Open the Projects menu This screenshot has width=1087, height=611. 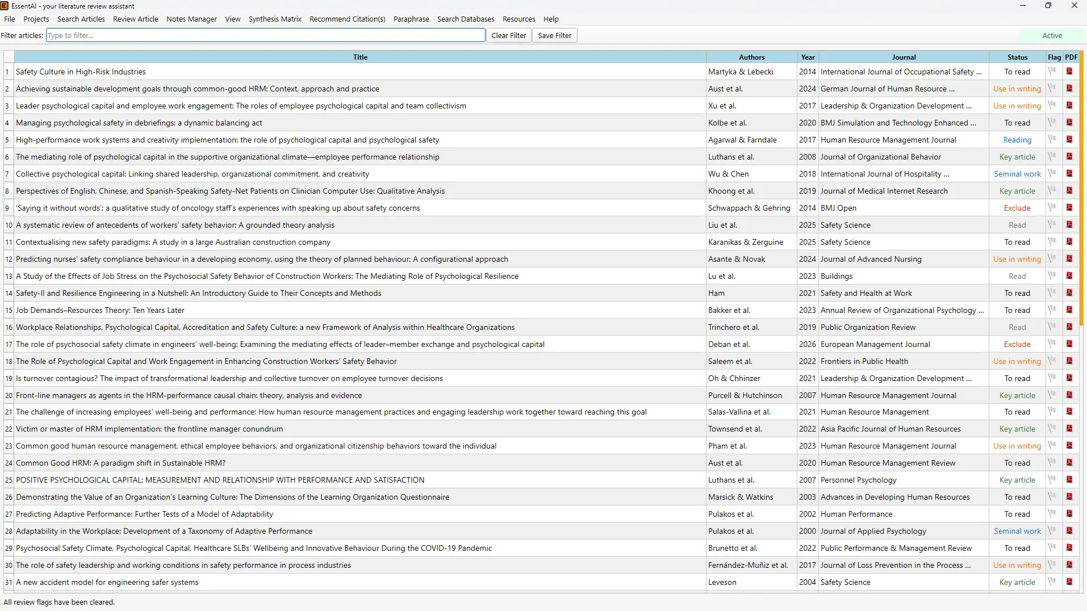36,19
